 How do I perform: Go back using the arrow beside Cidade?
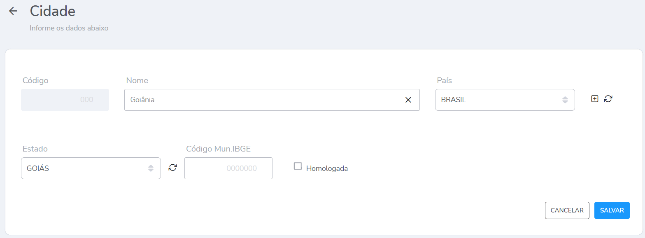coord(13,11)
